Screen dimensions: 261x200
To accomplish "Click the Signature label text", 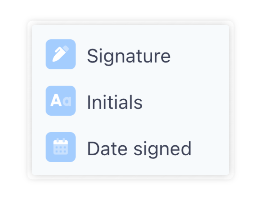I will tap(129, 55).
